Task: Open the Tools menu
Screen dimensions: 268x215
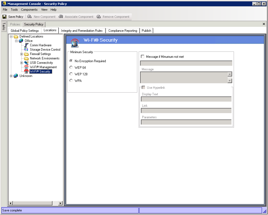Action: 14,10
